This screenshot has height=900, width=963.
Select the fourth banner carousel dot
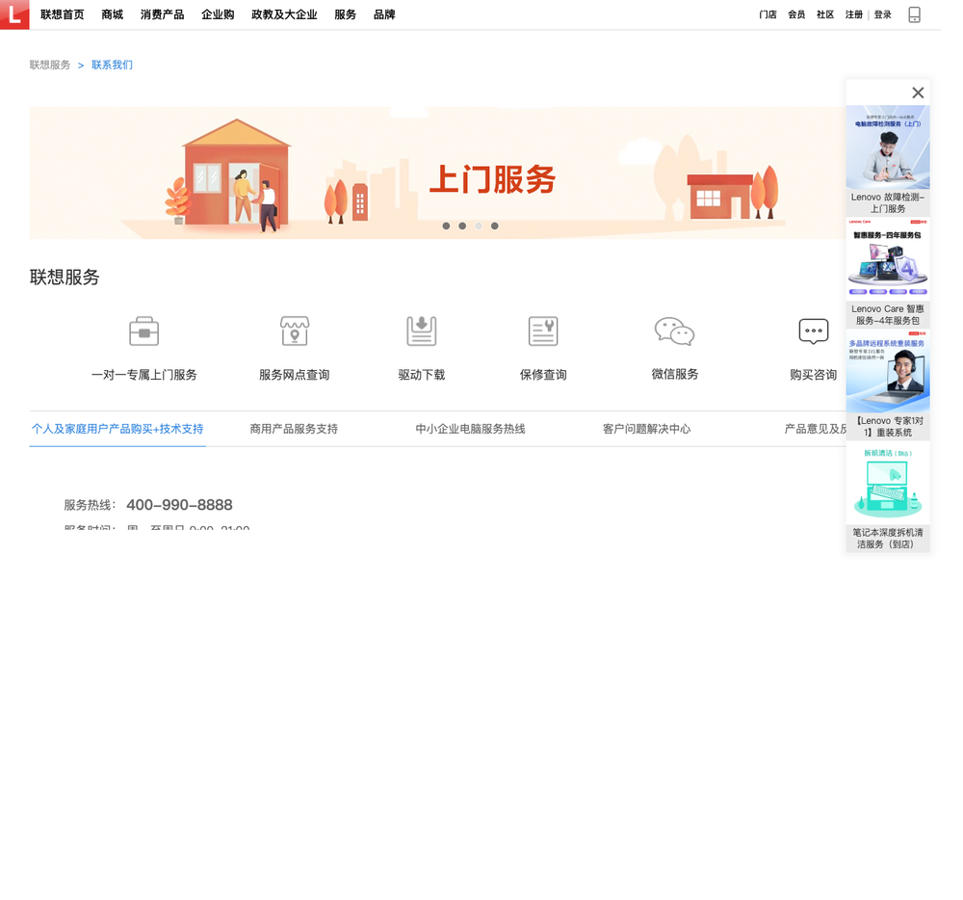click(494, 226)
